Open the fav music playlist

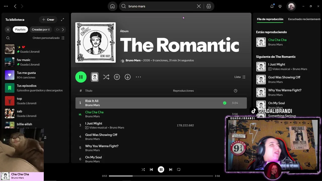click(35, 62)
